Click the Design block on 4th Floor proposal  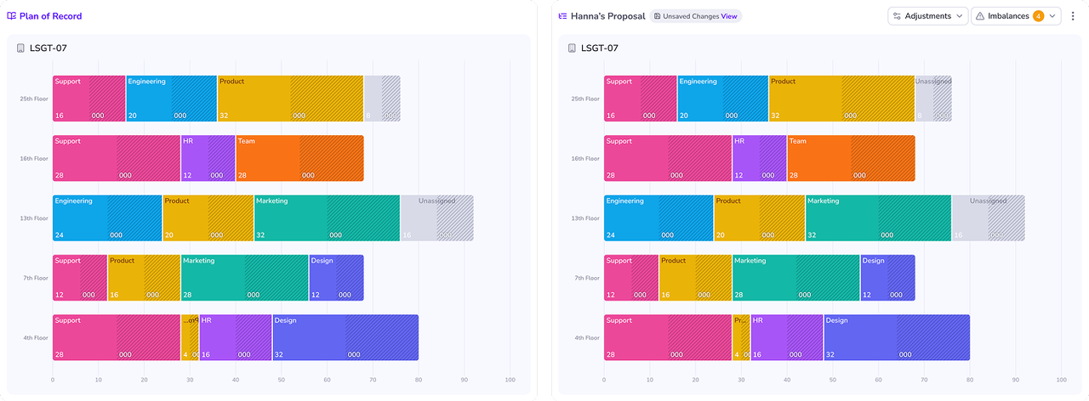897,338
